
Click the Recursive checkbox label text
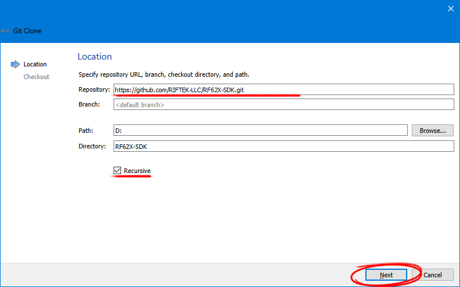[x=137, y=171]
